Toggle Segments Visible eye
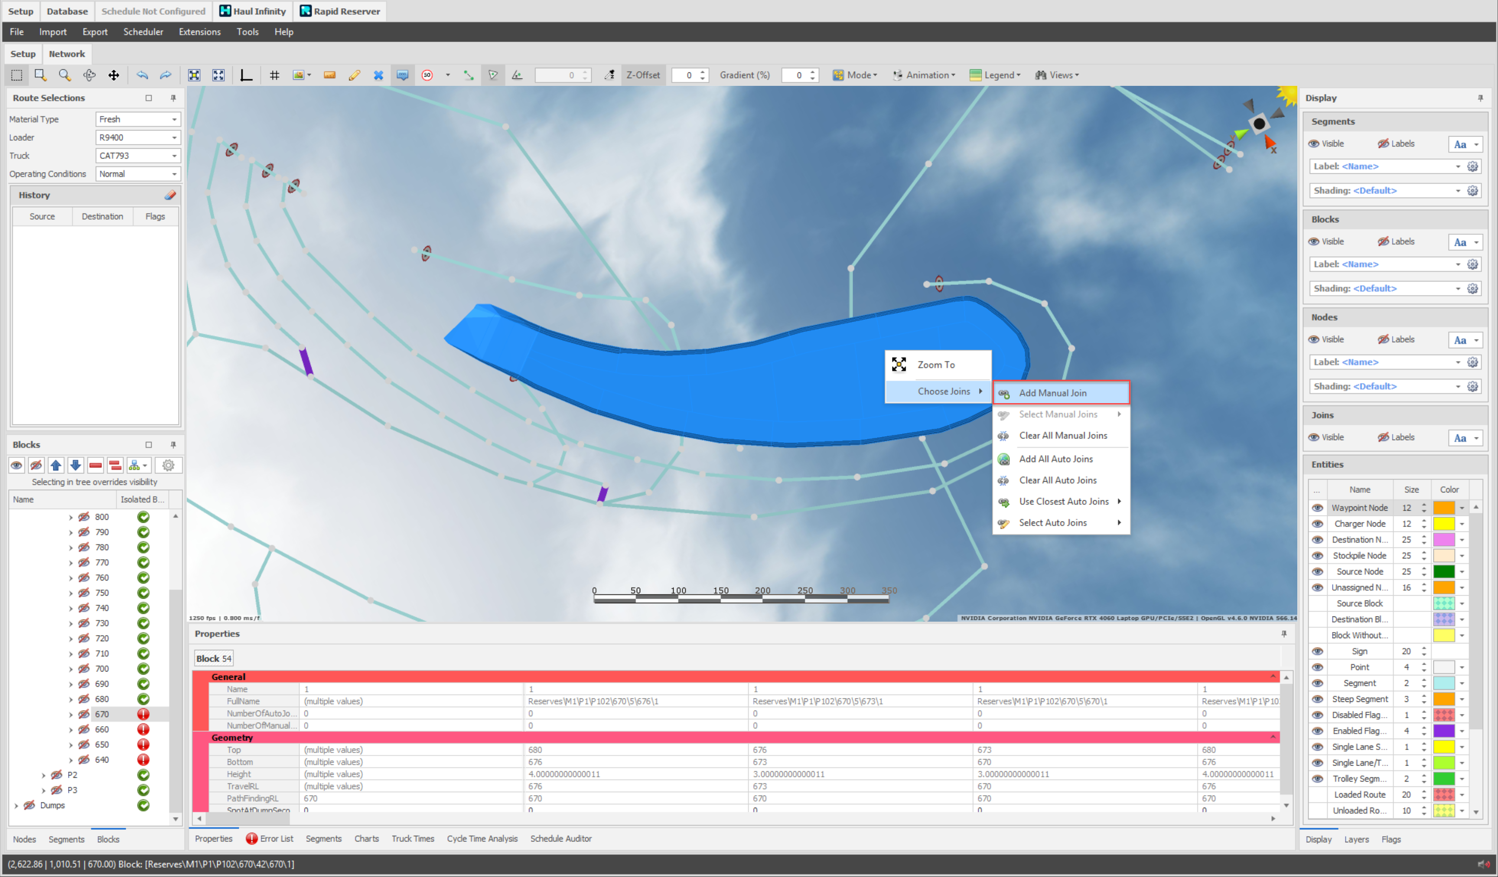 1314,144
